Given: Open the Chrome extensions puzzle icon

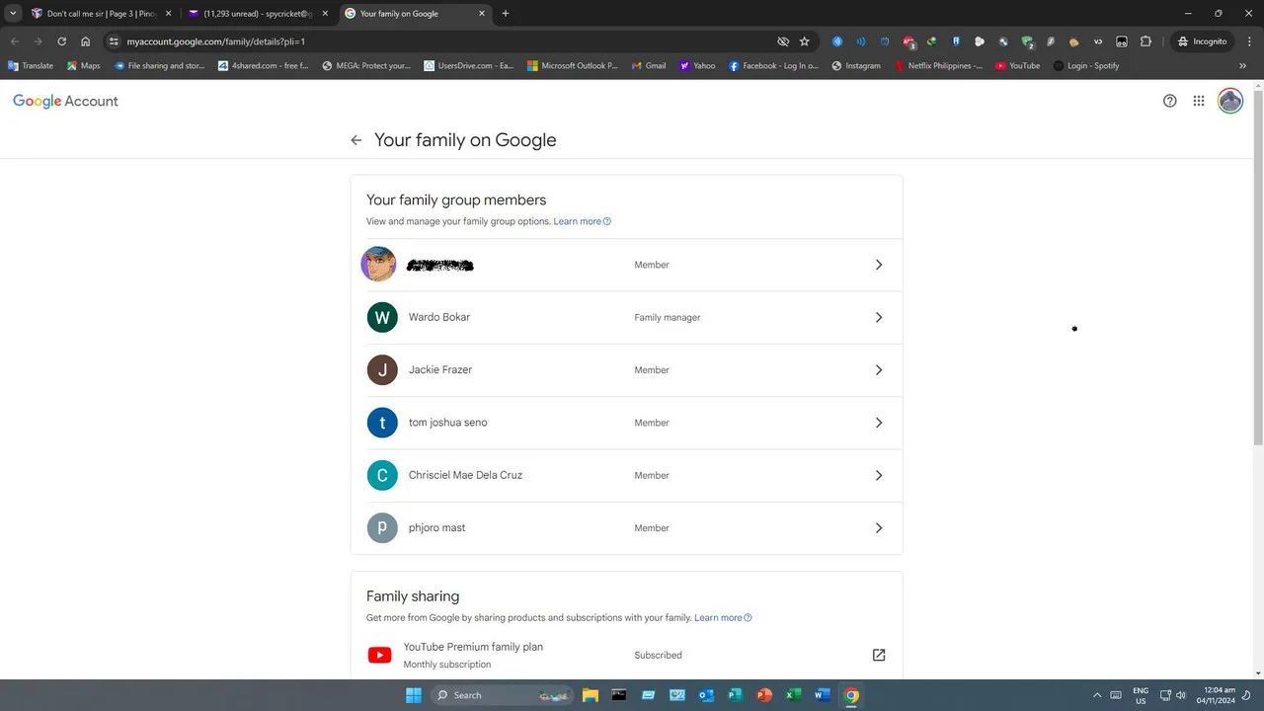Looking at the screenshot, I should pos(1145,41).
